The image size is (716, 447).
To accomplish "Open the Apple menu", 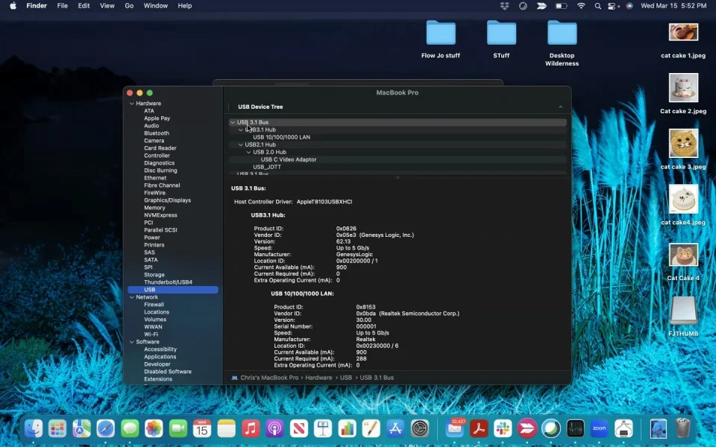I will click(13, 6).
